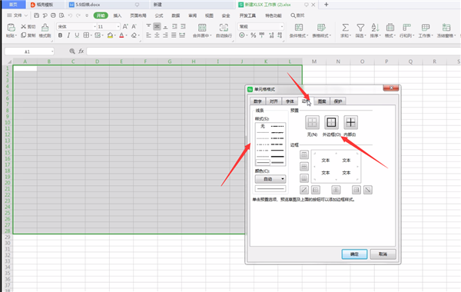
Task: Open the 文件 menu
Action: 17,15
